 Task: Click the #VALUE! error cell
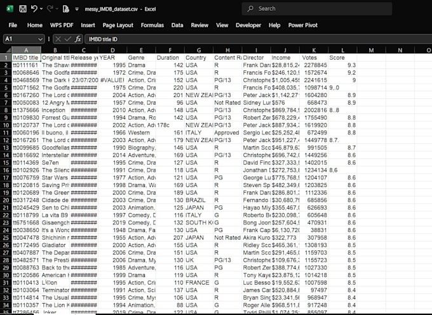112,80
